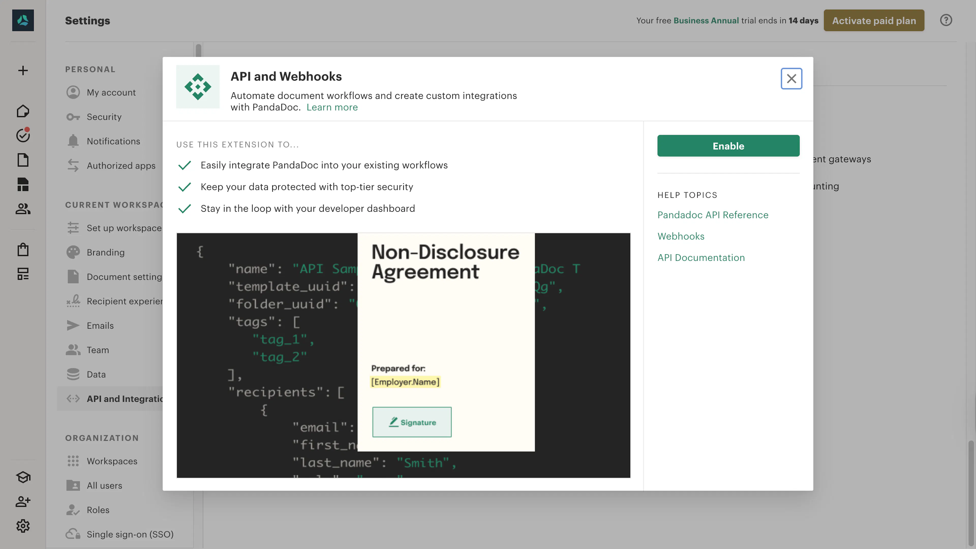Click Activate paid plan button
The image size is (976, 549).
(x=874, y=20)
